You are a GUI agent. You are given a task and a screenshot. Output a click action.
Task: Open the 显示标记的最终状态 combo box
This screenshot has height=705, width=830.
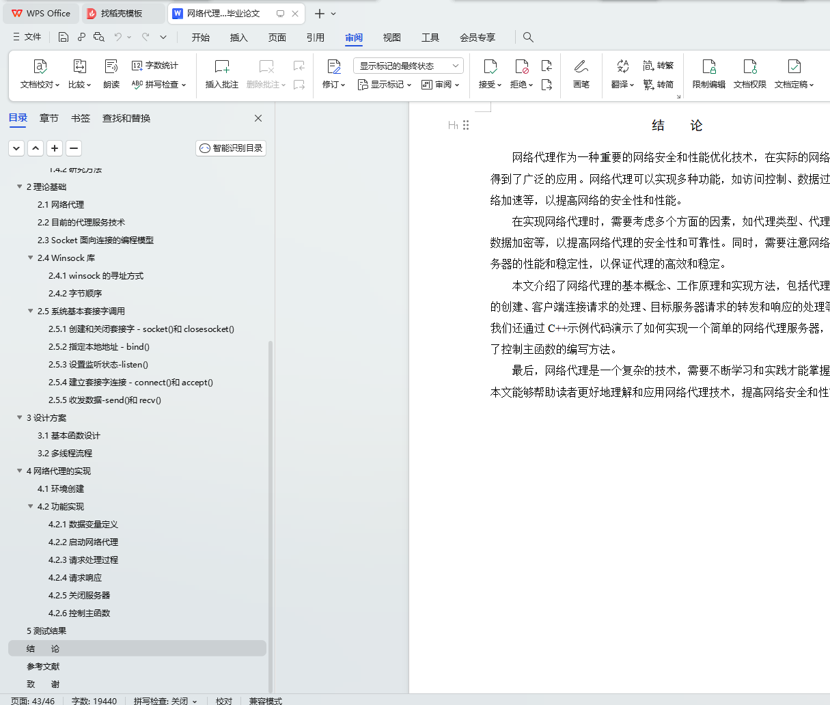point(409,66)
